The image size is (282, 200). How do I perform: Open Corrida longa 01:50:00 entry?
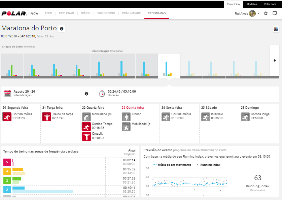(x=260, y=116)
